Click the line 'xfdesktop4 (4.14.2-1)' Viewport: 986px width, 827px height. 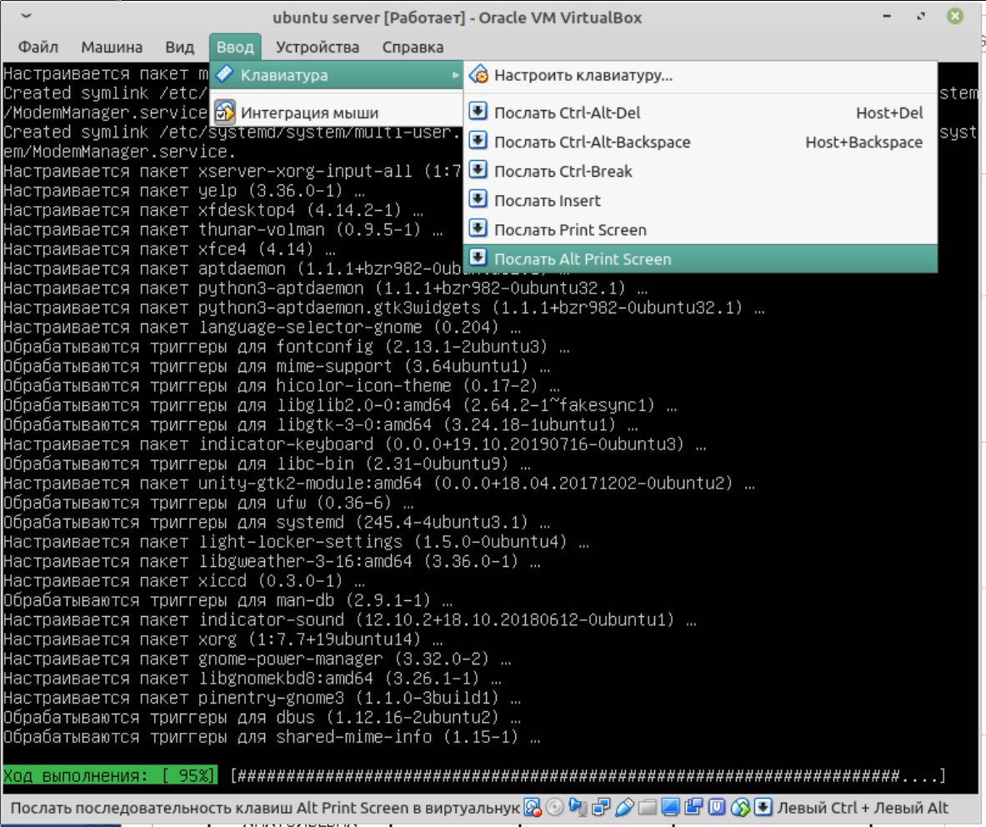coord(213,210)
